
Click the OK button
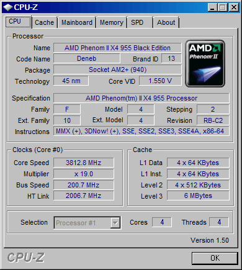215,258
